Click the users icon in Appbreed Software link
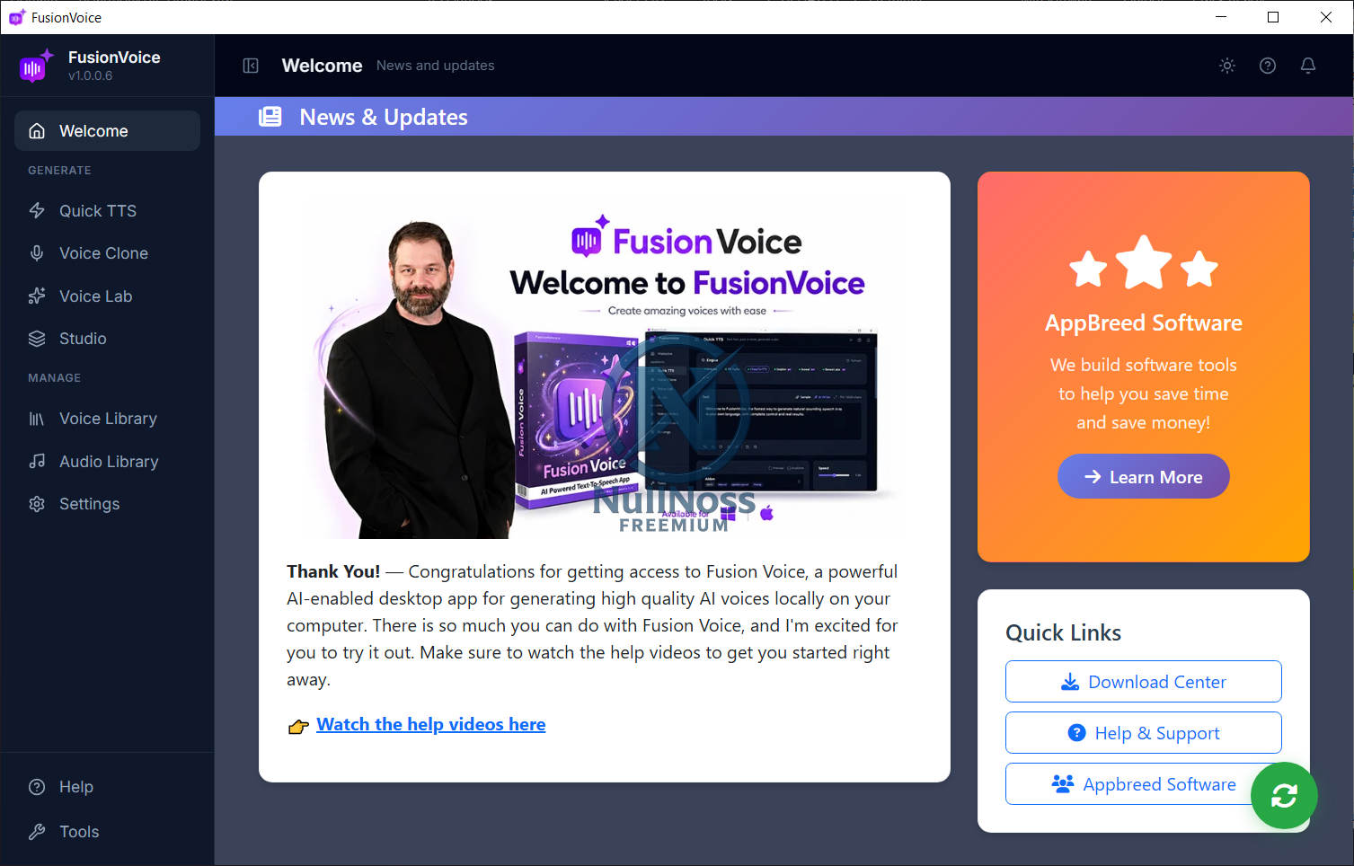 [x=1063, y=784]
